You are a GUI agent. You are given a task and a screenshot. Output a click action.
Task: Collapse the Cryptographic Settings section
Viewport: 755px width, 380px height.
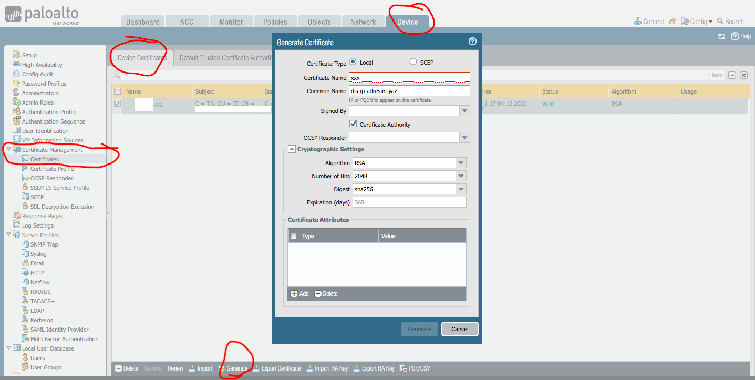(292, 149)
